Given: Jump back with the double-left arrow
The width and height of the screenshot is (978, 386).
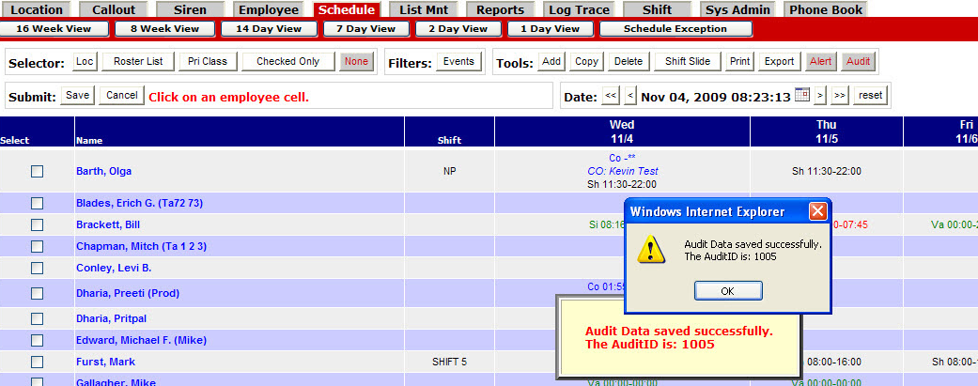Looking at the screenshot, I should tap(611, 96).
